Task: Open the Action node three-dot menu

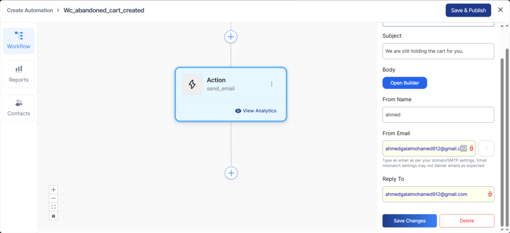Action: (x=271, y=84)
